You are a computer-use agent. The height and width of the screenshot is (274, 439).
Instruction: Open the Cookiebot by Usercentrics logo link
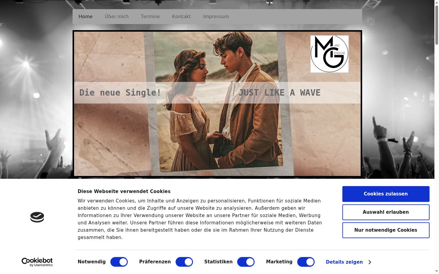click(37, 262)
